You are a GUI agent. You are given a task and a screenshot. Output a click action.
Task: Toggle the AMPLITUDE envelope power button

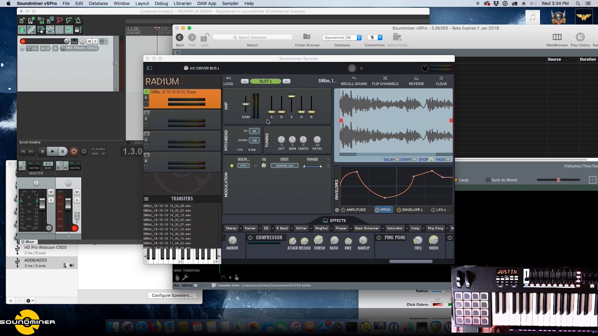click(x=343, y=210)
